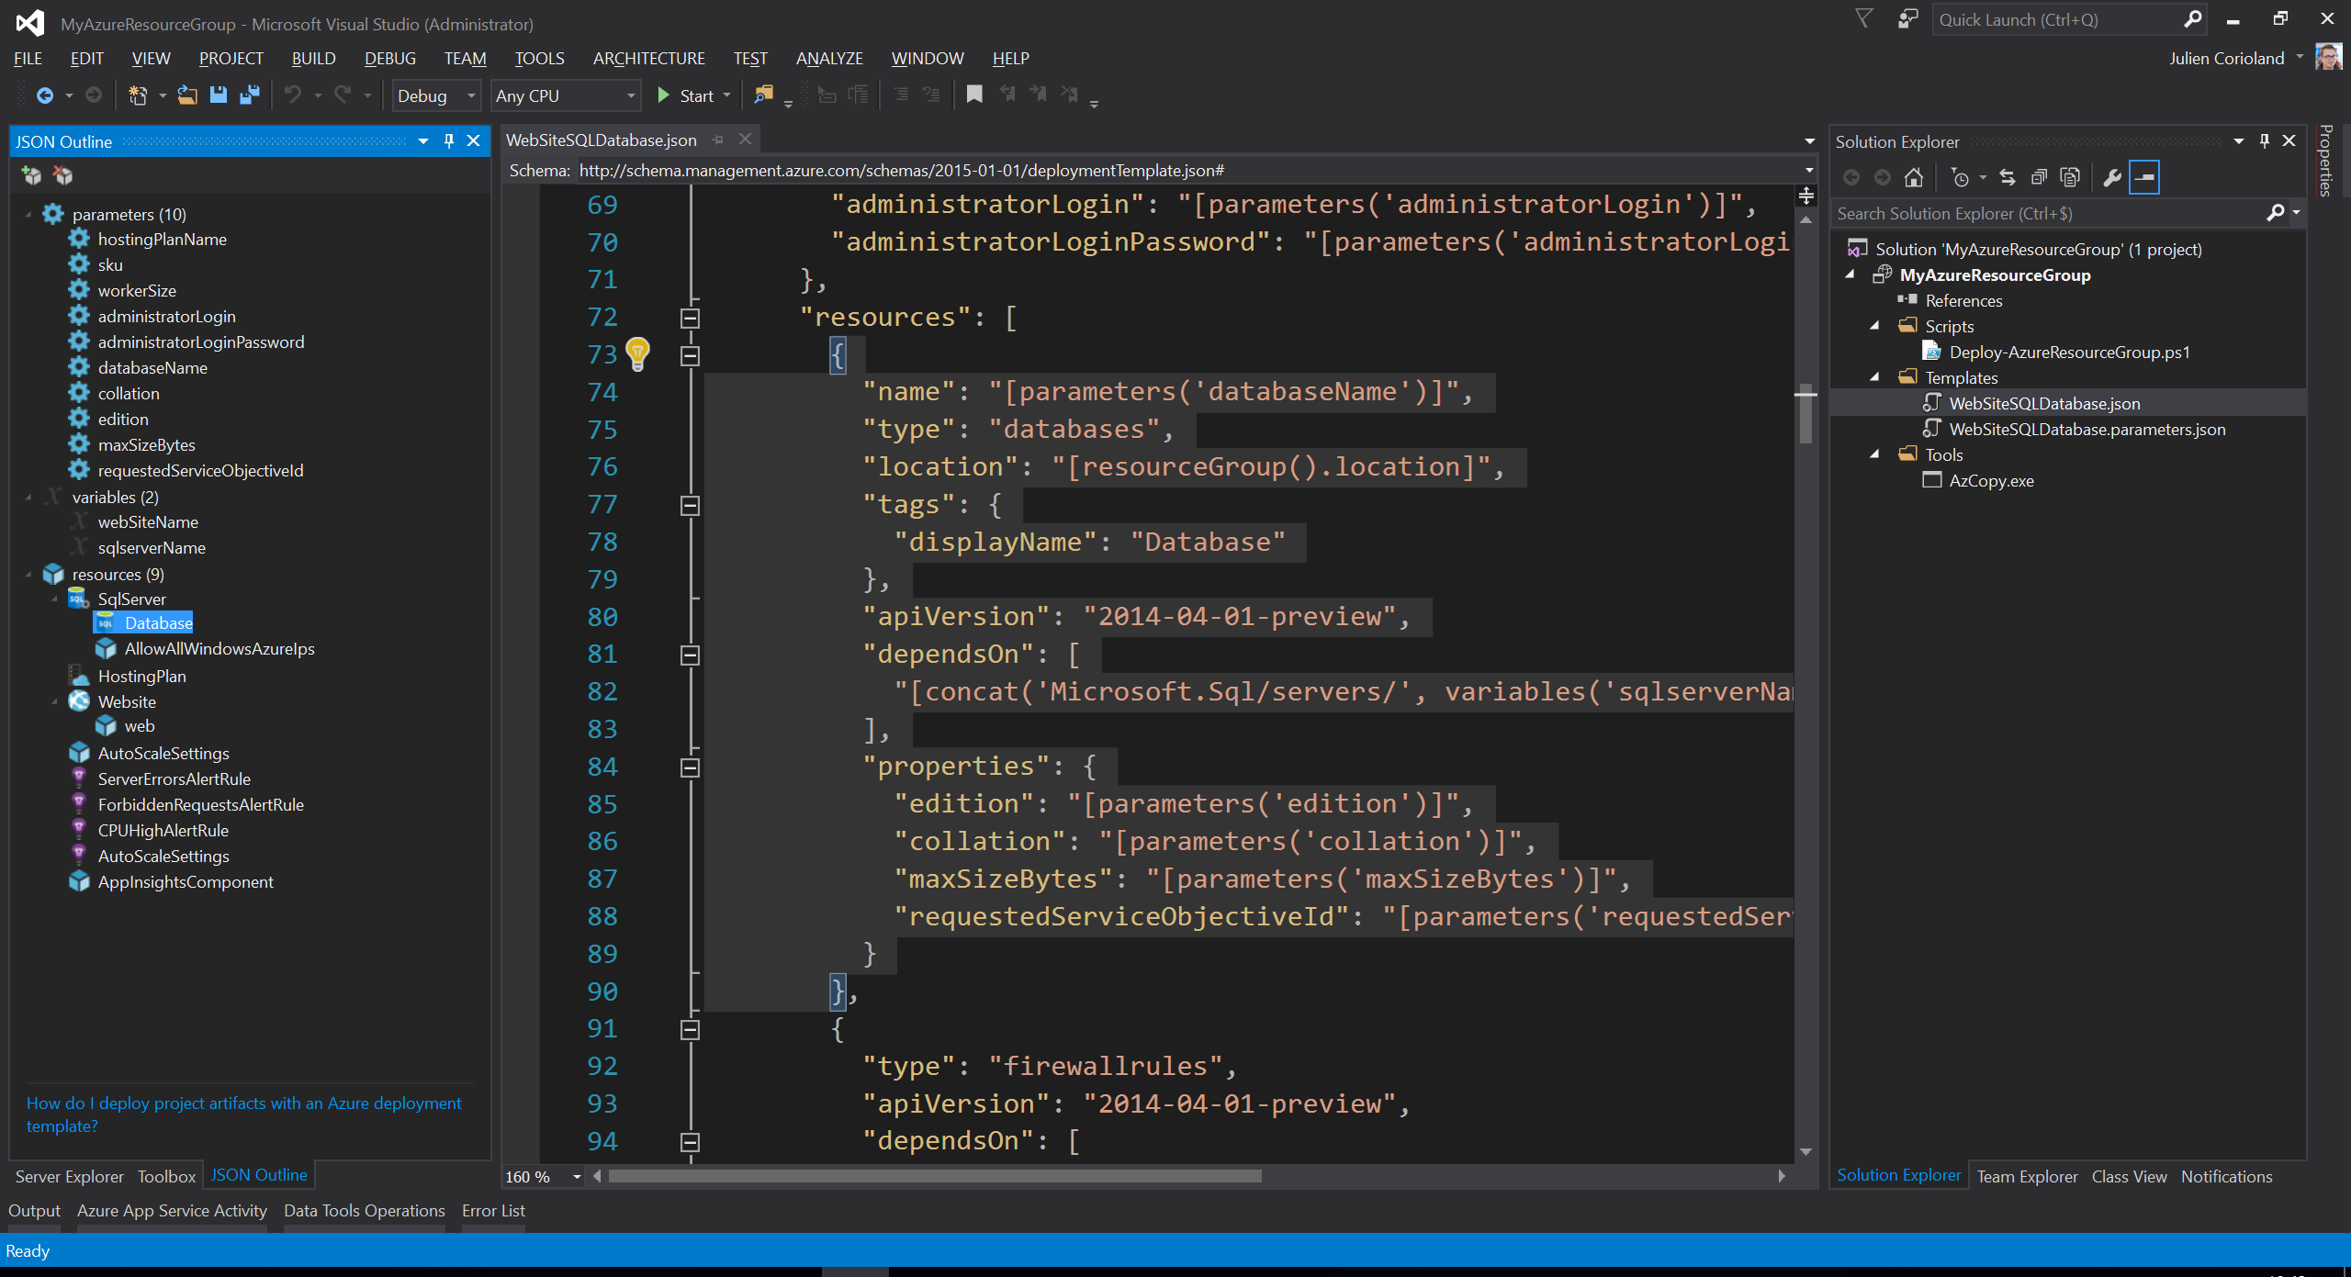Image resolution: width=2351 pixels, height=1277 pixels.
Task: Click the Pending Changes Filter clock icon
Action: pos(1960,177)
